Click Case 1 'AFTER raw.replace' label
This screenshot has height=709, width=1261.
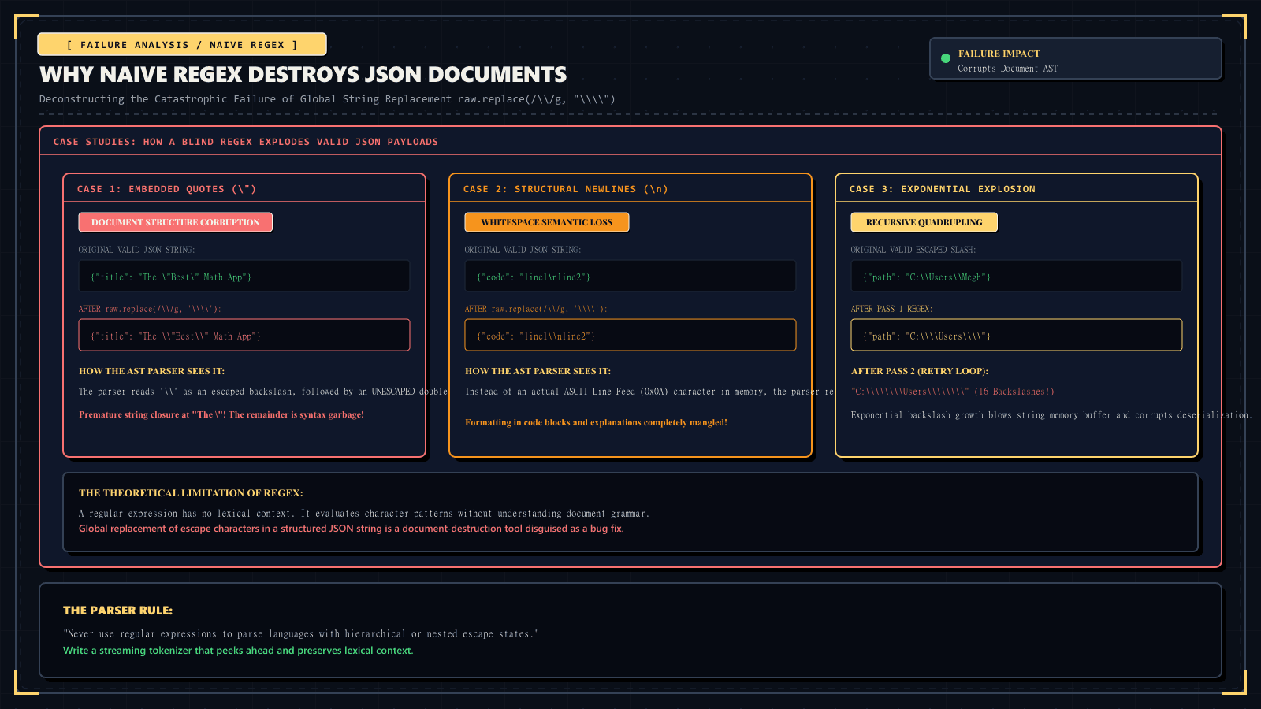point(150,309)
